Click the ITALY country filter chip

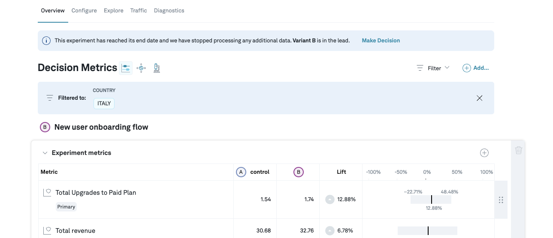tap(104, 104)
